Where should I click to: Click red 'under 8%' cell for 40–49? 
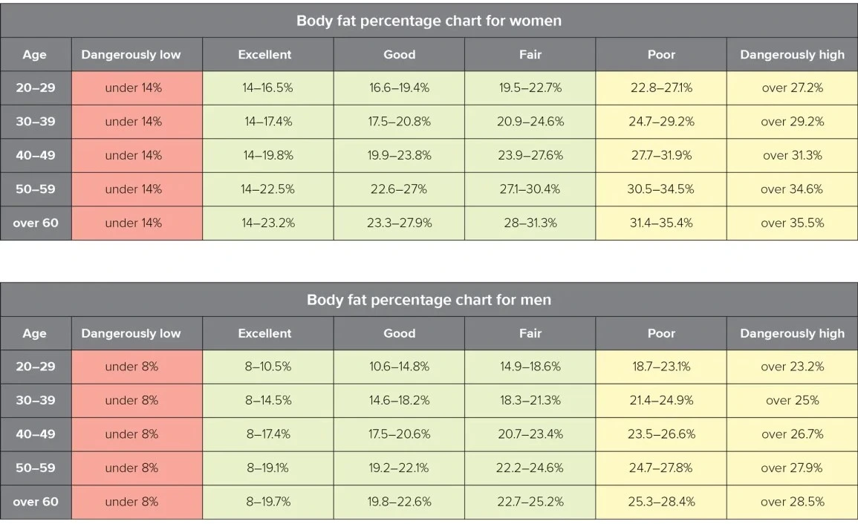131,434
